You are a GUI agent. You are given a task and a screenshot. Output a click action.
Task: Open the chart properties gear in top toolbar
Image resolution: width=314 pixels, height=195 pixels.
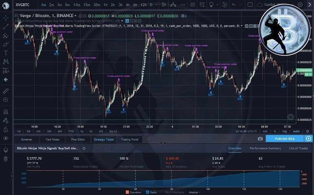click(x=300, y=4)
